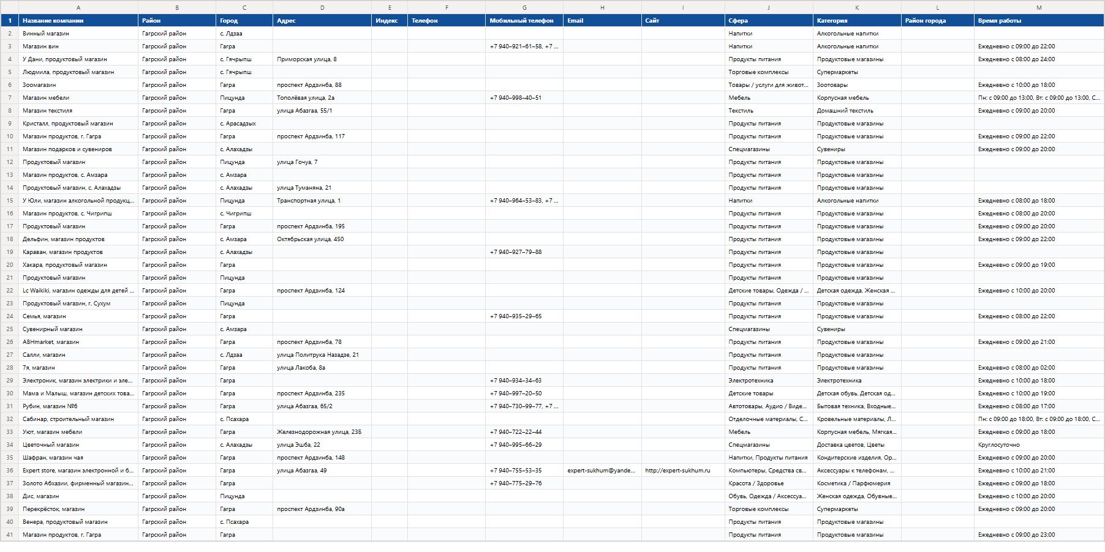Select the 'Зоомагазин' cell
The width and height of the screenshot is (1105, 552).
click(x=78, y=85)
